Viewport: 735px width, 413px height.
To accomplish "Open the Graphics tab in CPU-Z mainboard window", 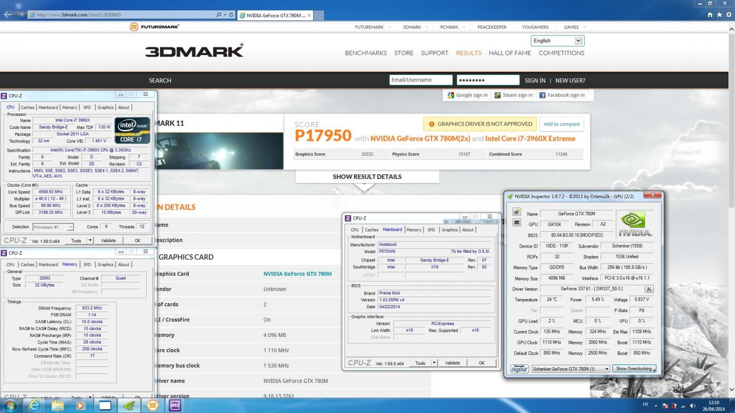I will pos(450,230).
